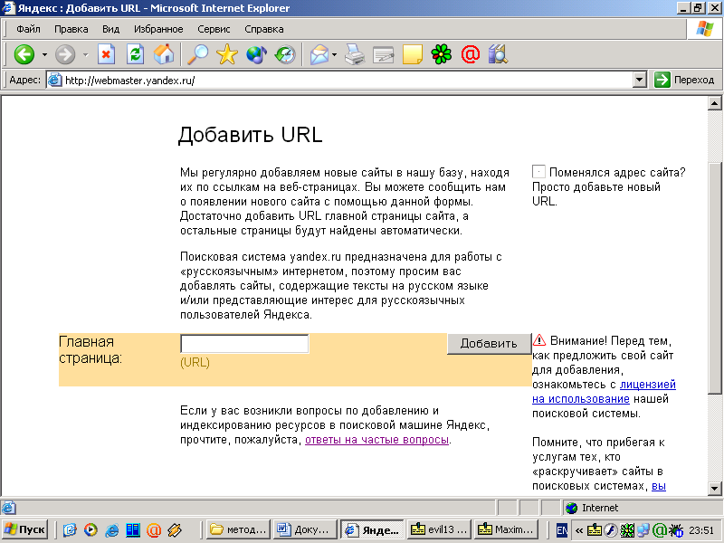Click the orange @ quick launch icon
Viewport: 724px width, 543px height.
tap(154, 529)
